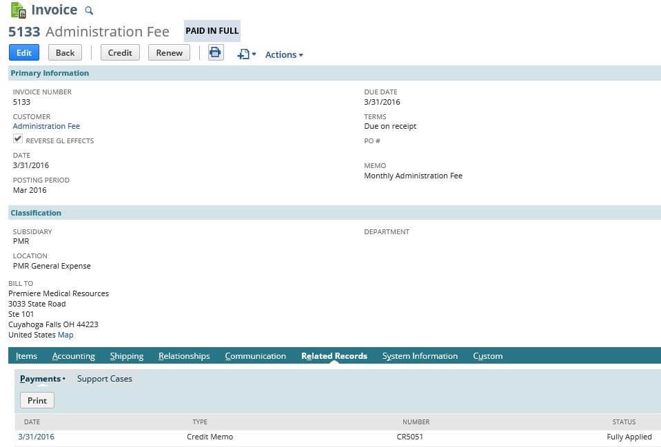The width and height of the screenshot is (661, 447).
Task: Click the Credit button
Action: 120,52
